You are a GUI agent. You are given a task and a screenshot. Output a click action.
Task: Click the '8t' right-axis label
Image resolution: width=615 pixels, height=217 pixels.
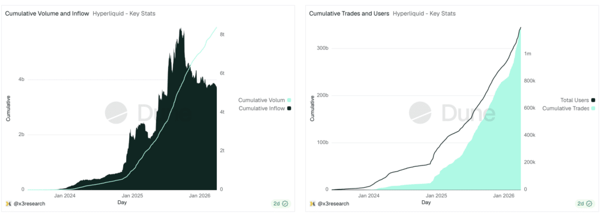[x=222, y=35]
